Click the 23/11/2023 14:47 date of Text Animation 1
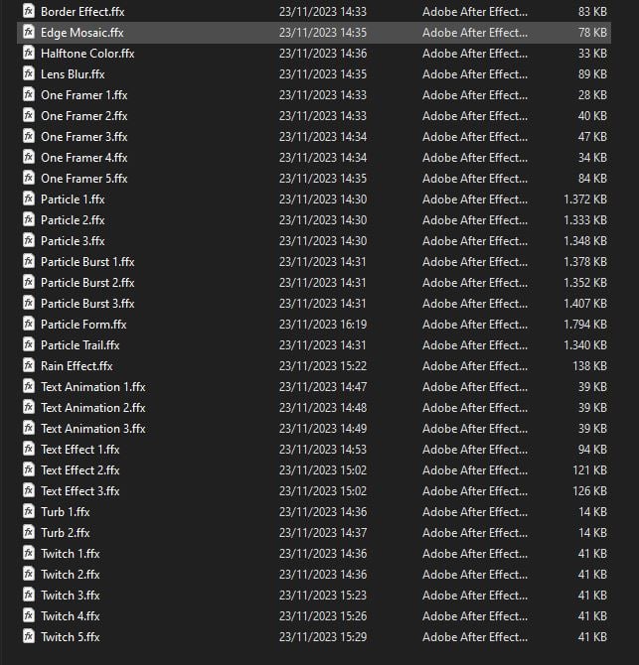 (323, 387)
